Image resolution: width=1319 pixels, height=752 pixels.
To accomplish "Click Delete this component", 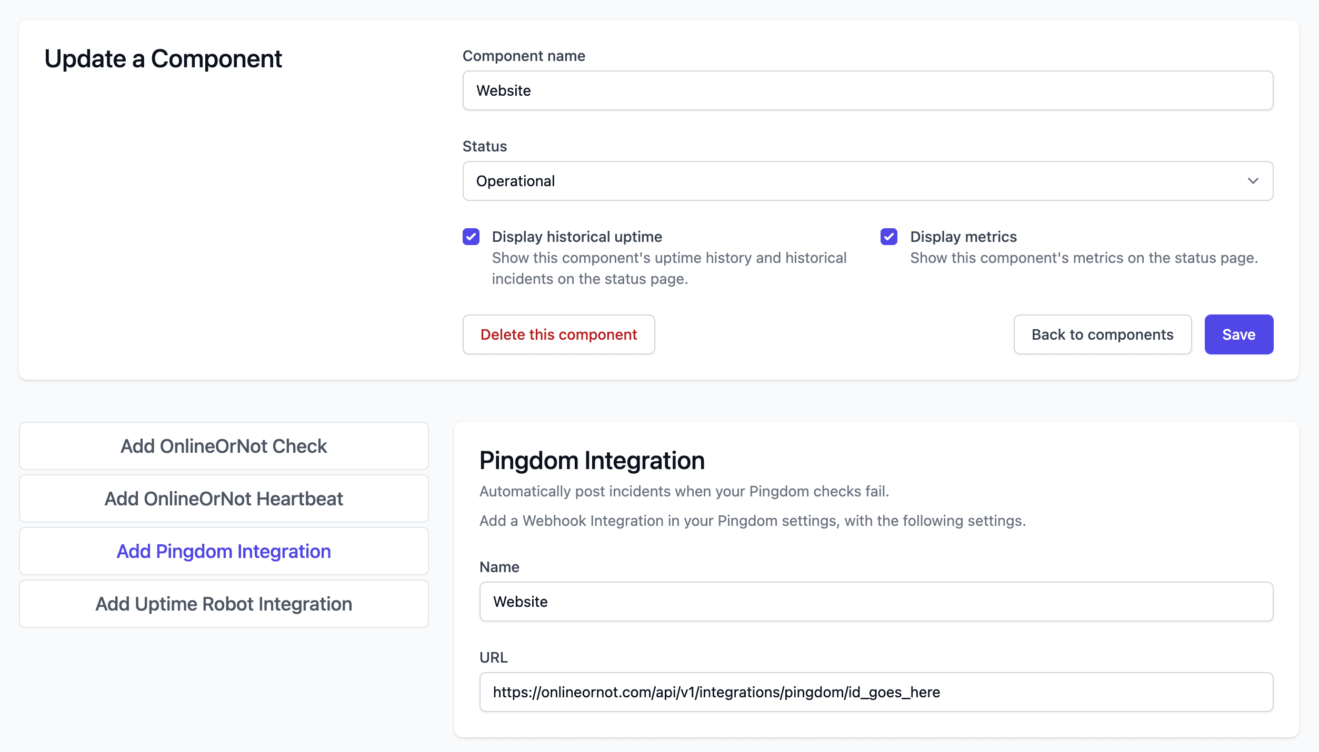I will pyautogui.click(x=558, y=334).
